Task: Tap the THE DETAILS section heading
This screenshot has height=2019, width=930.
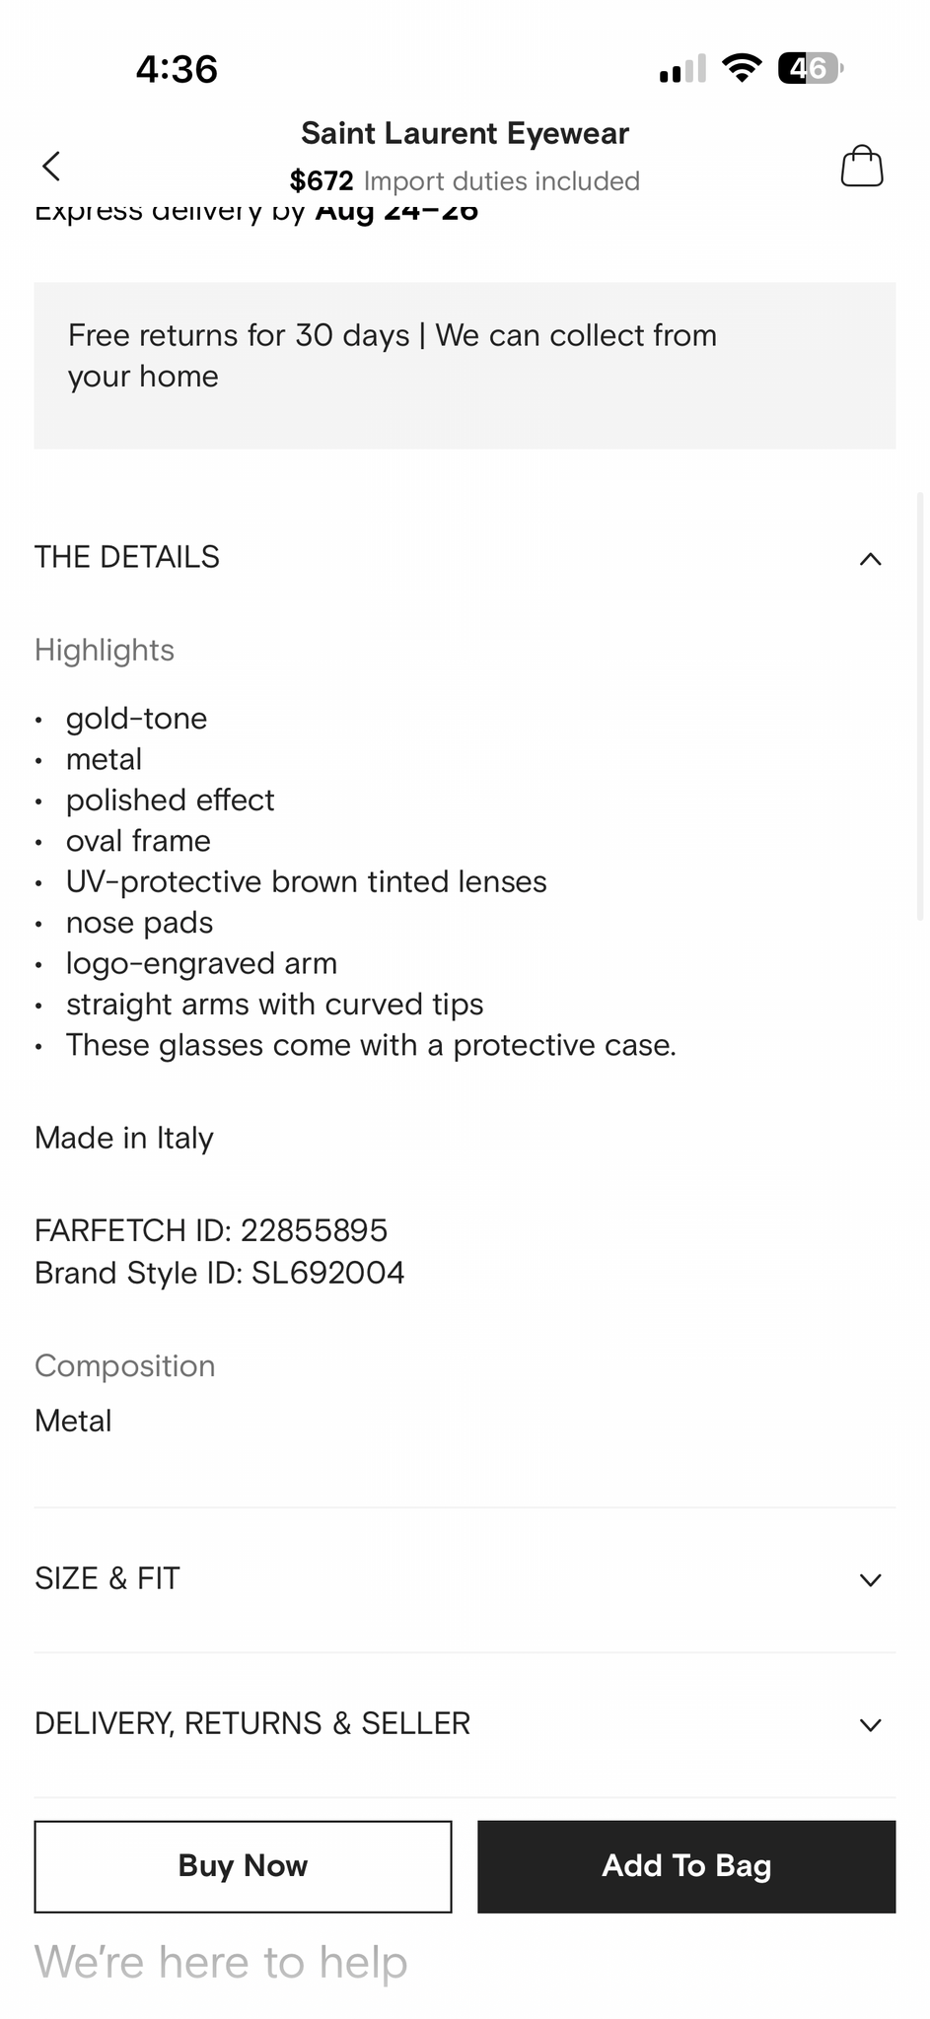Action: [x=127, y=557]
